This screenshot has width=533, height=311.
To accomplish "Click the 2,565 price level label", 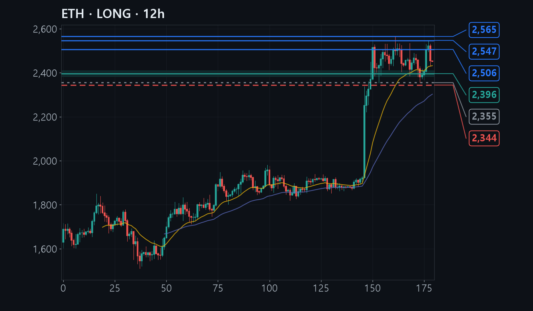I will (x=484, y=30).
